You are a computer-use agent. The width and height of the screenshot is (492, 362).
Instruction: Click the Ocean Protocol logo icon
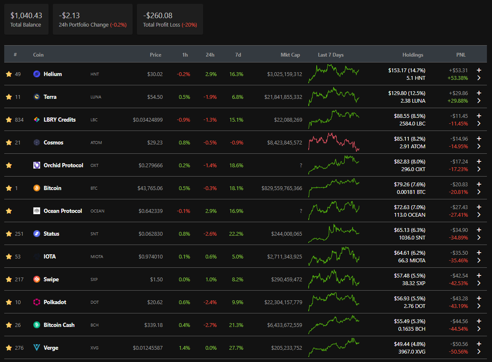point(37,211)
